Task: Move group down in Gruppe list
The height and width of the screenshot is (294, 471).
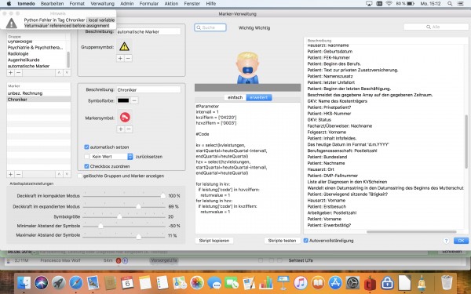Action: 67,73
